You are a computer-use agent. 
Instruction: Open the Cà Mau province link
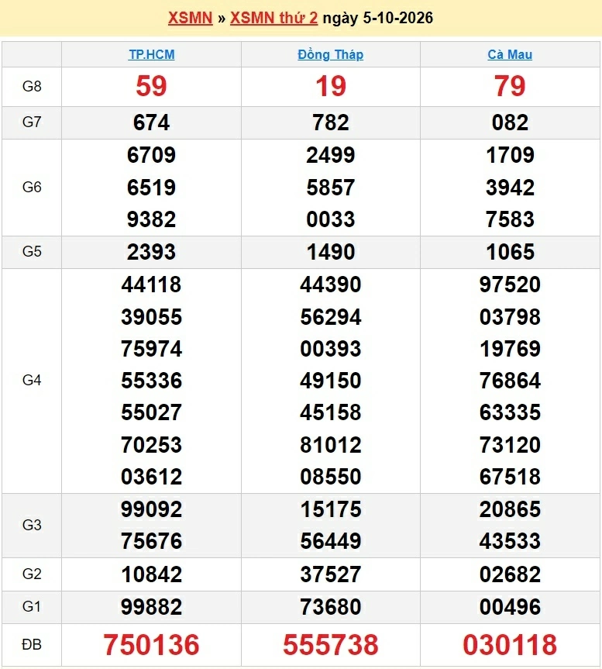(x=510, y=54)
